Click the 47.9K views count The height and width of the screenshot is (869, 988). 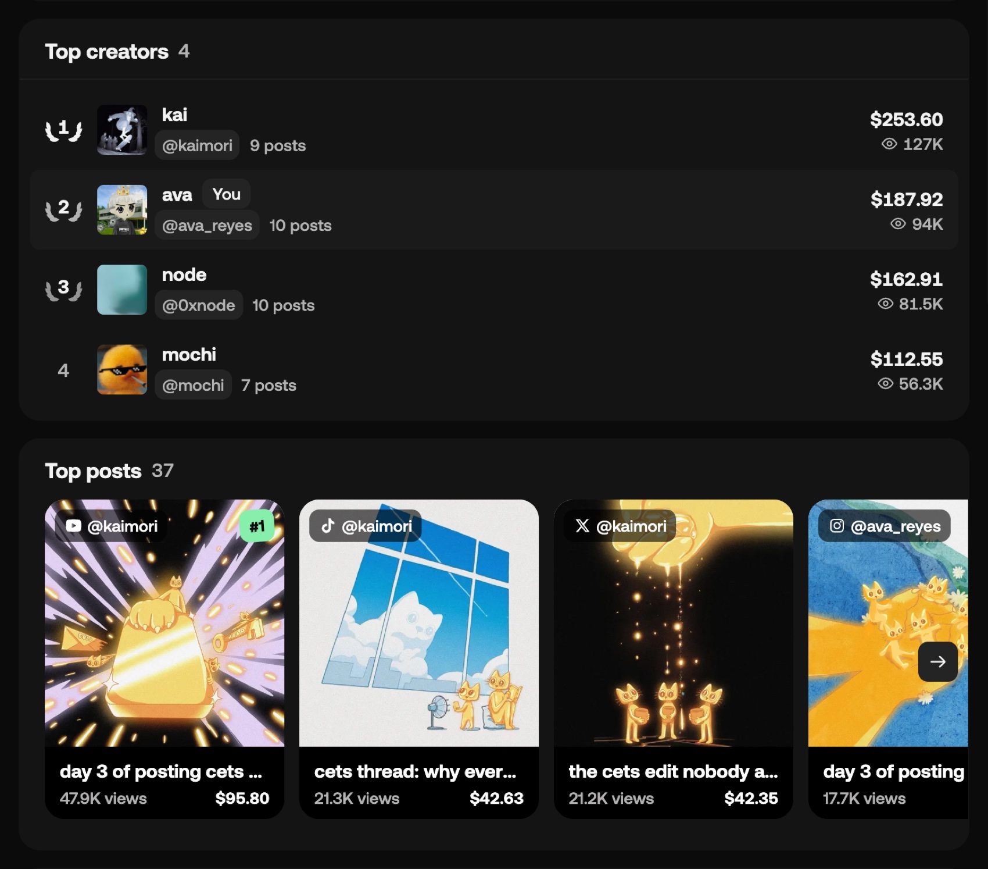(103, 798)
